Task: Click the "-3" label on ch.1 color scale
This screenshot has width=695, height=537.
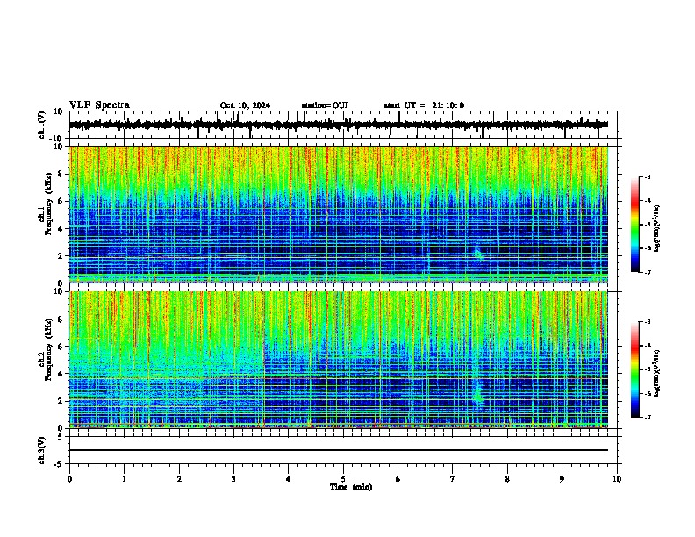Action: pyautogui.click(x=648, y=177)
